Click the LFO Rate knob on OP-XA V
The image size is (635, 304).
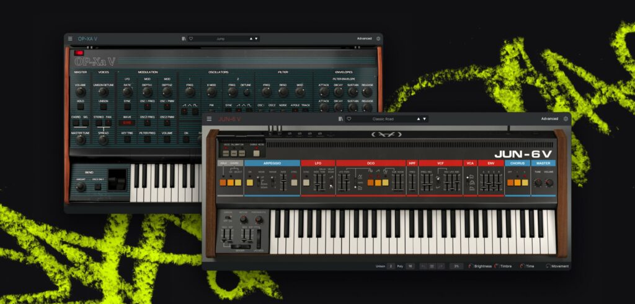(x=127, y=92)
